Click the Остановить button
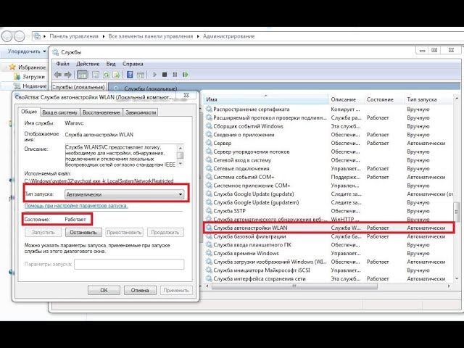The height and width of the screenshot is (348, 464). click(82, 233)
